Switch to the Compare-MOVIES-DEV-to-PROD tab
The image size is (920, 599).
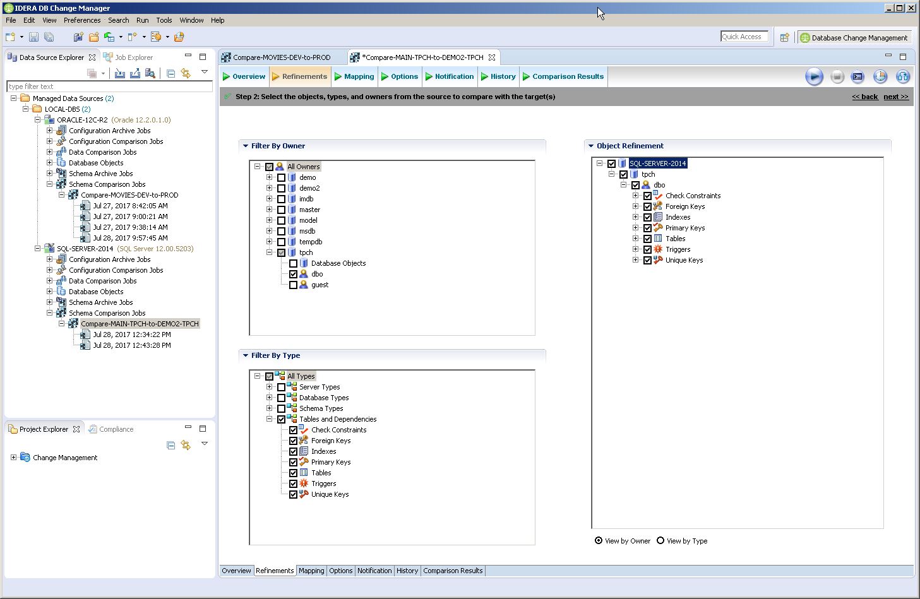click(282, 57)
